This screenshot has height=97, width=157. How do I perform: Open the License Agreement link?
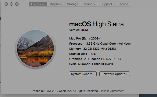[112, 91]
